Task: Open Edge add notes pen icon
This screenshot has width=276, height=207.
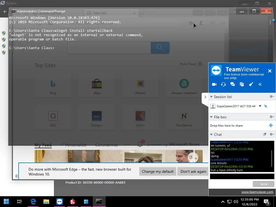Action: click(201, 23)
